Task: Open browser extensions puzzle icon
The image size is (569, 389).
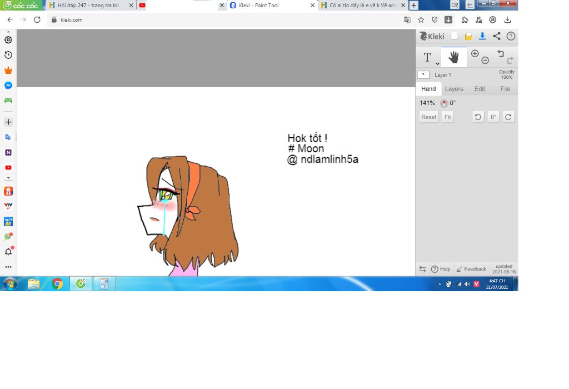Action: pyautogui.click(x=465, y=19)
